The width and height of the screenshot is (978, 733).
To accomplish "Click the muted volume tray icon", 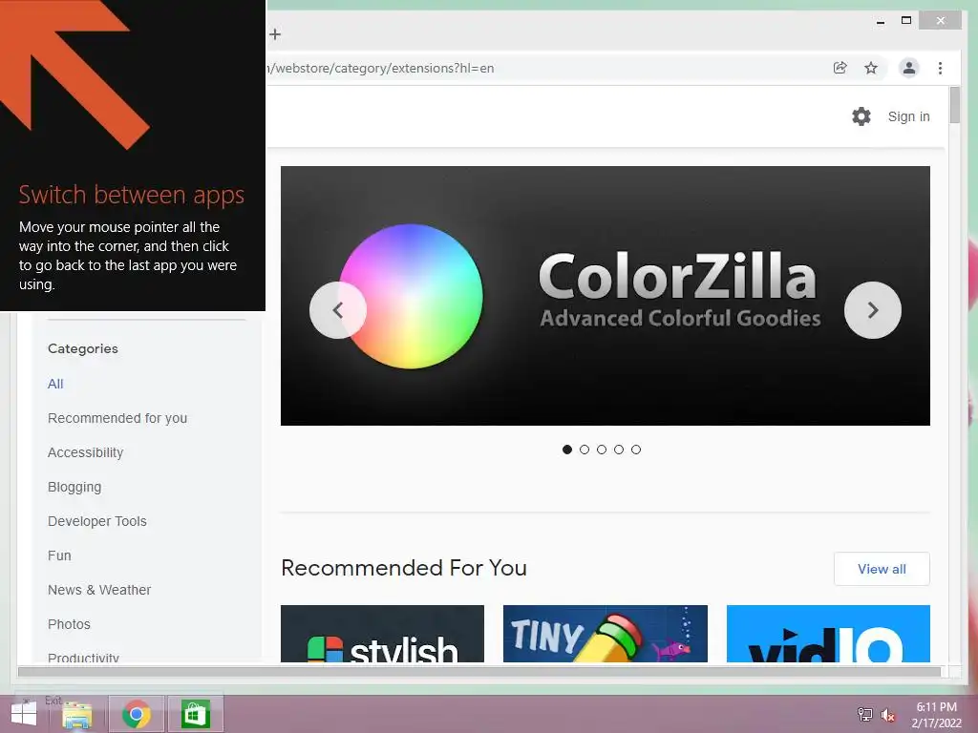I will (888, 715).
